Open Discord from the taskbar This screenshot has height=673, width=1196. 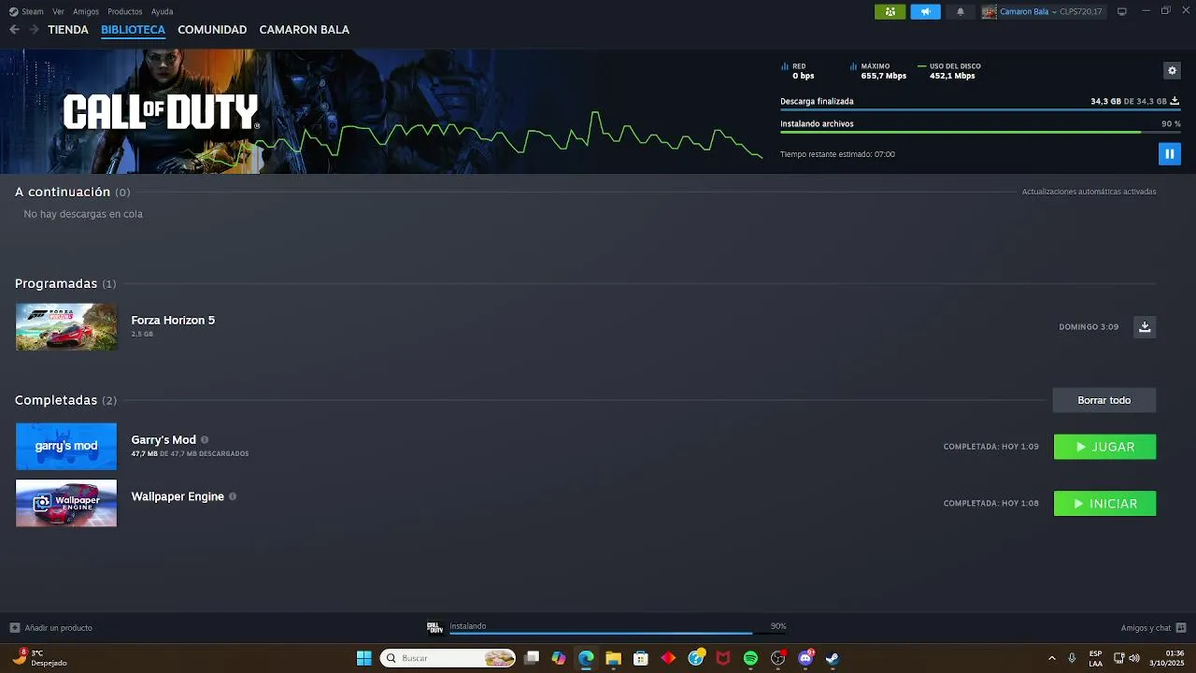[805, 658]
